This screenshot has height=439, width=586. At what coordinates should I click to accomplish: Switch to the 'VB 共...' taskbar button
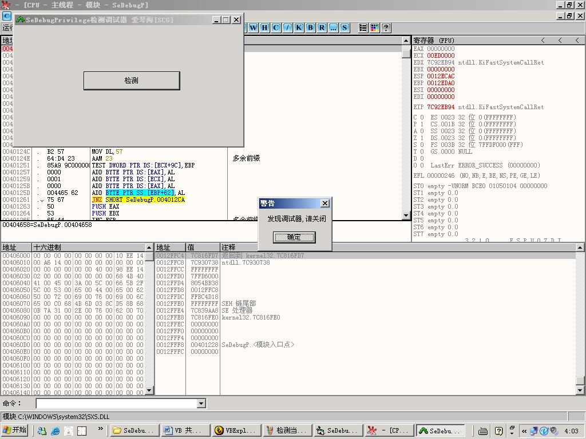[185, 431]
